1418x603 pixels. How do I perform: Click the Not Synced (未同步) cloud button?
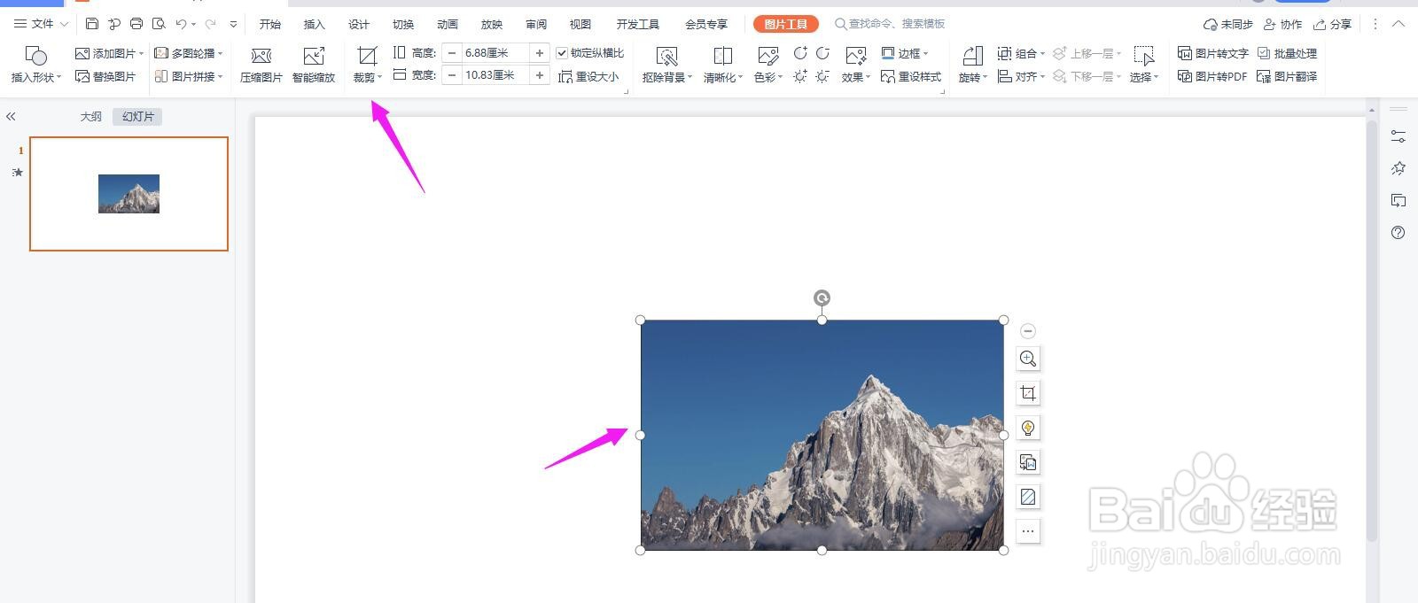pos(1227,24)
